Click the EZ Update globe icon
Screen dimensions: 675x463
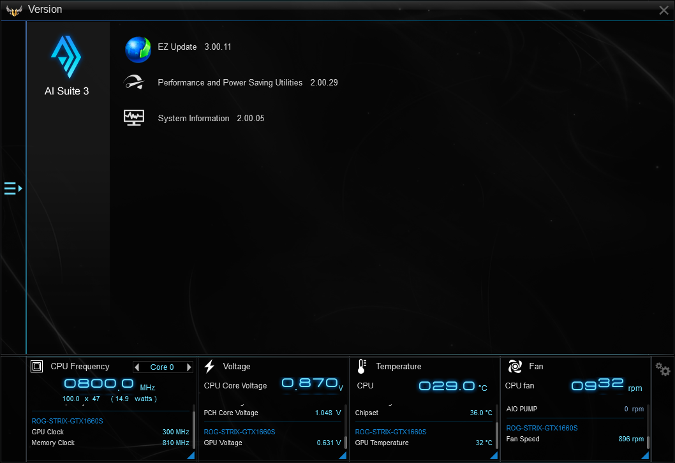point(138,50)
